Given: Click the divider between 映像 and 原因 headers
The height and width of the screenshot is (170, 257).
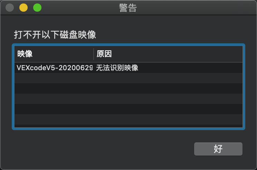Looking at the screenshot, I should 94,54.
